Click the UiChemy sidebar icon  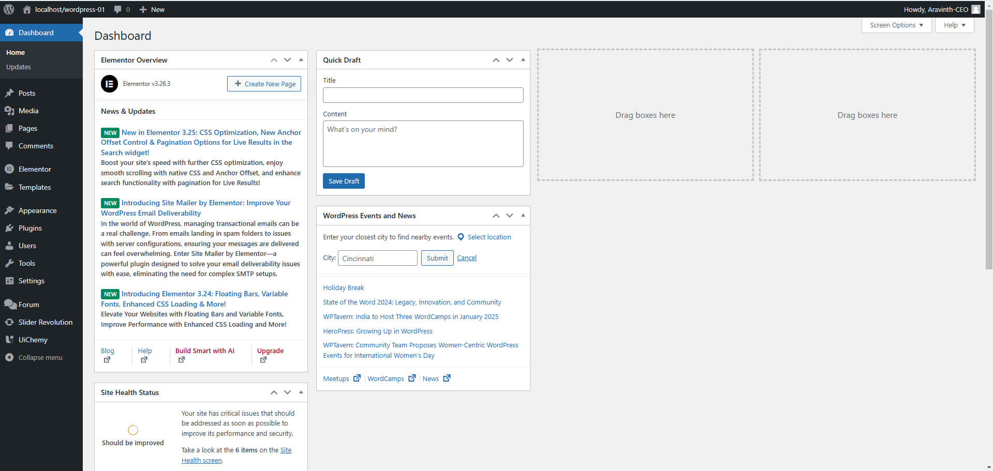9,340
